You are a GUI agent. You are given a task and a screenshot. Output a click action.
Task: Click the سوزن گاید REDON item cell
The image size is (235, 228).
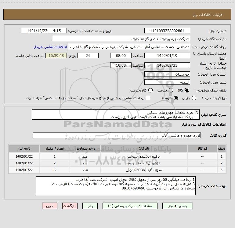[144, 170]
